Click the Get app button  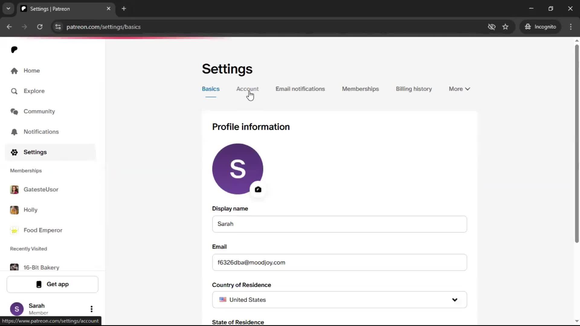(53, 284)
